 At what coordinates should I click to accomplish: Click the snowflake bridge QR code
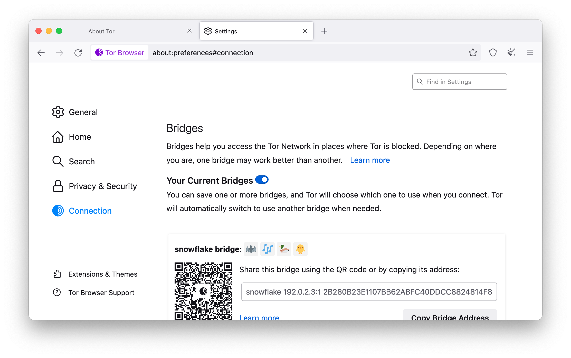pyautogui.click(x=203, y=291)
